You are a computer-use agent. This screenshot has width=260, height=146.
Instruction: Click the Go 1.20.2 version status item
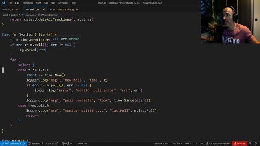click(52, 144)
